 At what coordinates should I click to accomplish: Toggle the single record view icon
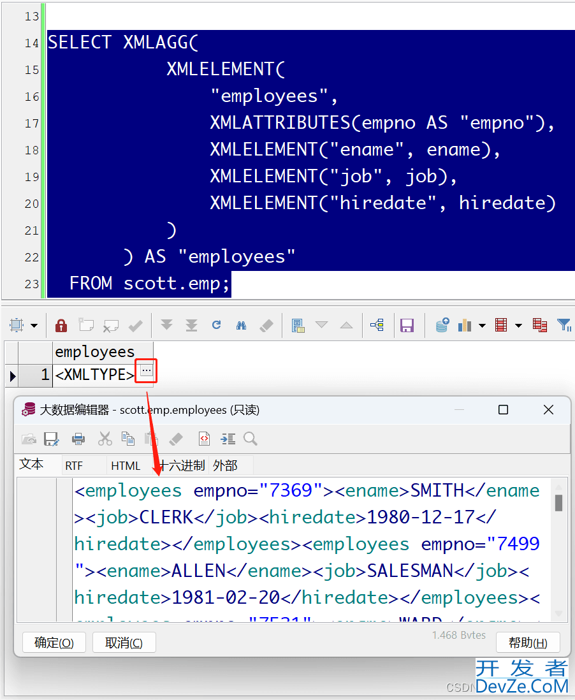pos(298,325)
